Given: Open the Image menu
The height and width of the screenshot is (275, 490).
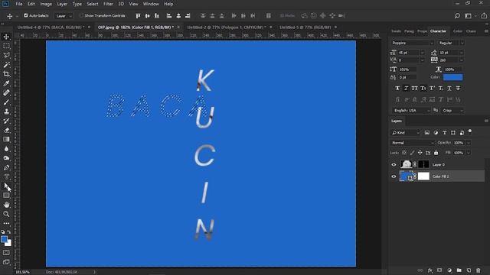Looking at the screenshot, I should pyautogui.click(x=46, y=4).
